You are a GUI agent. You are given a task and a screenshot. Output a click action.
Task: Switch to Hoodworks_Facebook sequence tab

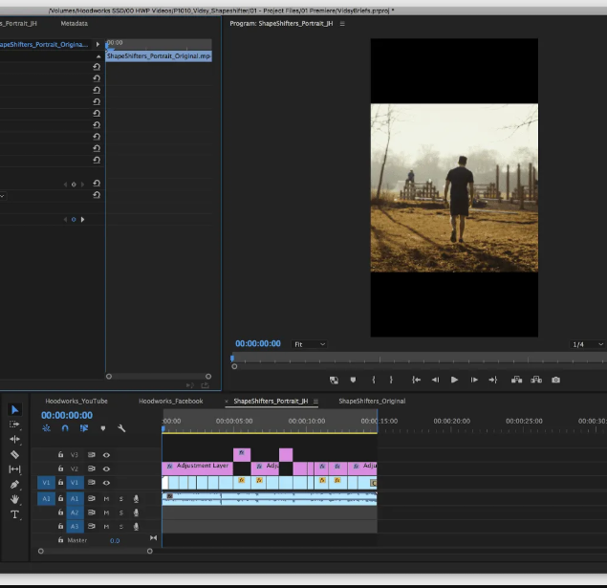171,401
